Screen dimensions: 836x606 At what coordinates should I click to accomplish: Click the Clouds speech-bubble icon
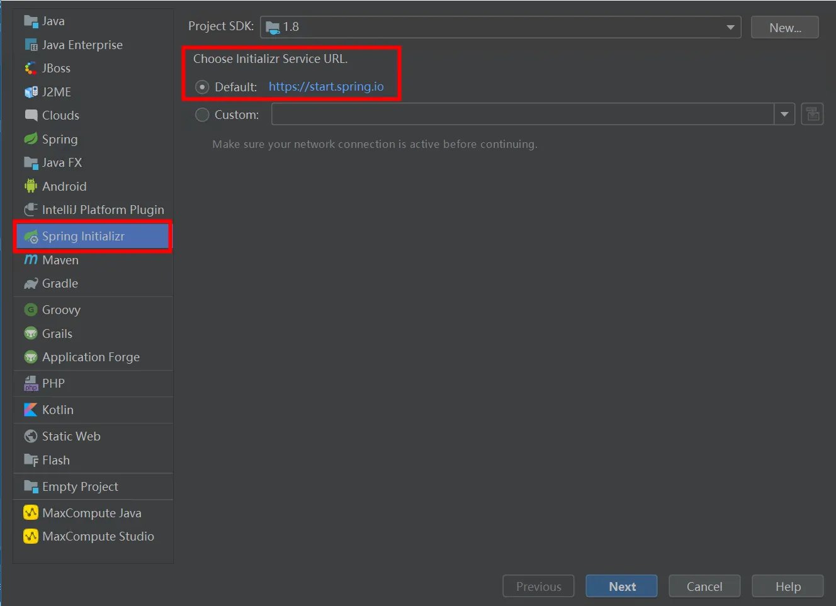pyautogui.click(x=31, y=115)
